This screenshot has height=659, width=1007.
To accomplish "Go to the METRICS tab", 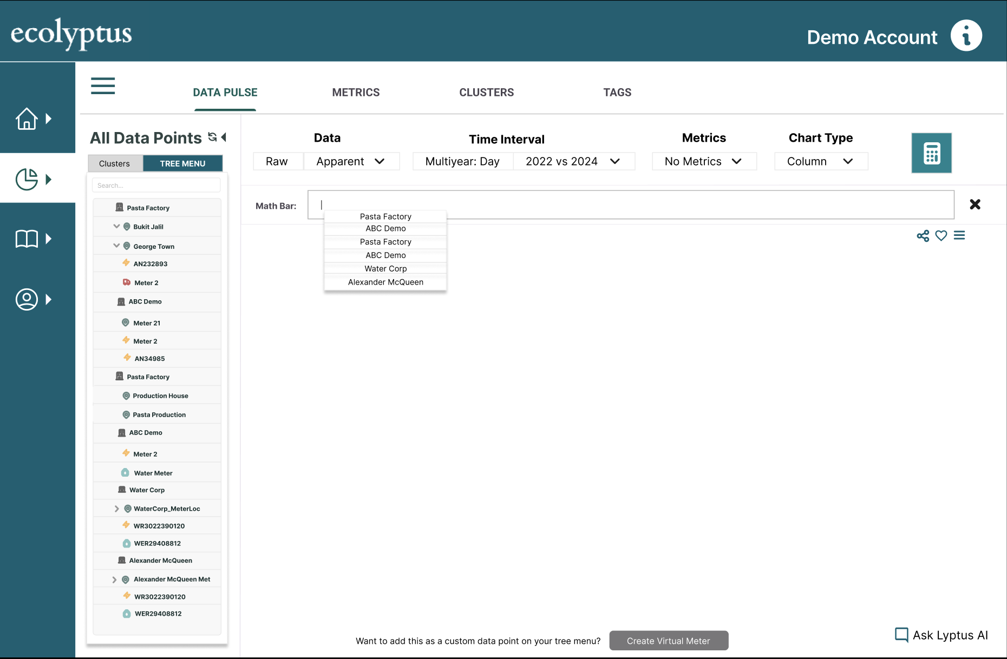I will pos(356,93).
